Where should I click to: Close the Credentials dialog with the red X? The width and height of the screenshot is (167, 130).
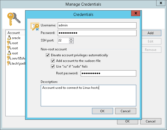pyautogui.click(x=135, y=13)
